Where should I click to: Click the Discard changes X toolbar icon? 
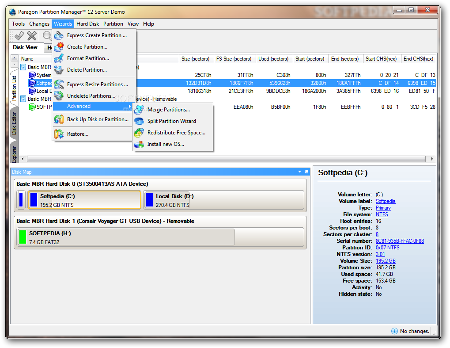tap(32, 36)
